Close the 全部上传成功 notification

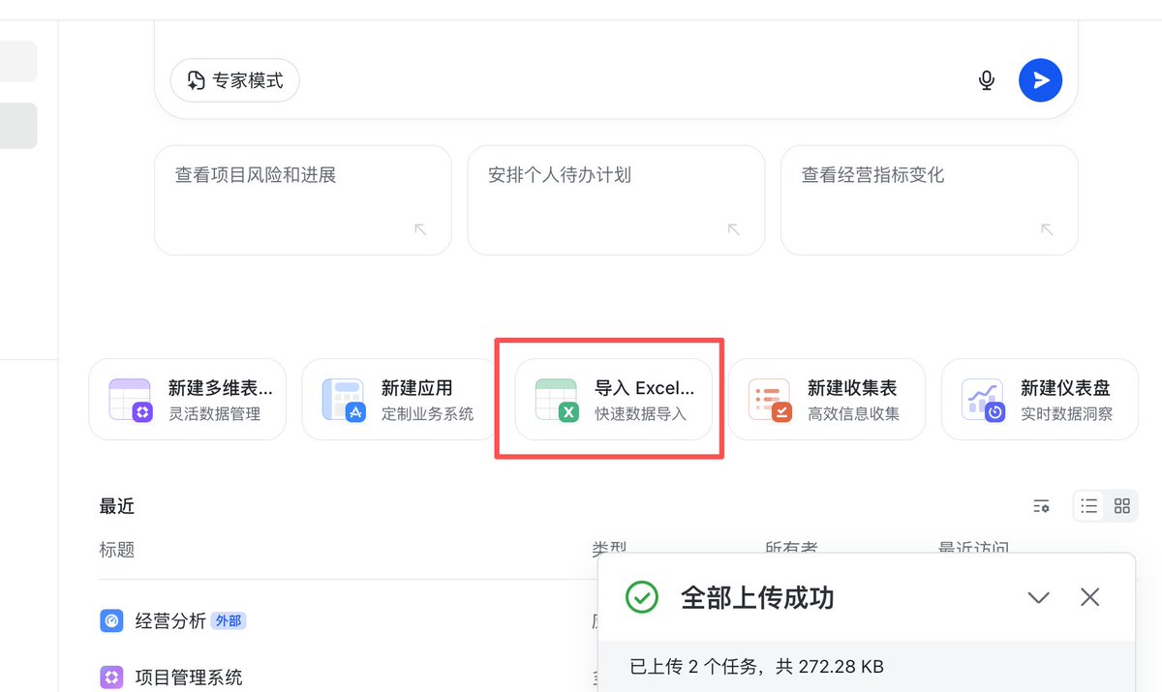[x=1090, y=597]
